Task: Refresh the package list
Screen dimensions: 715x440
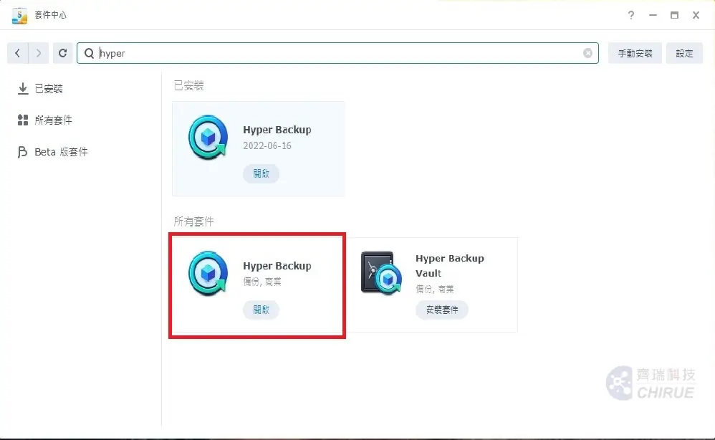Action: [63, 53]
